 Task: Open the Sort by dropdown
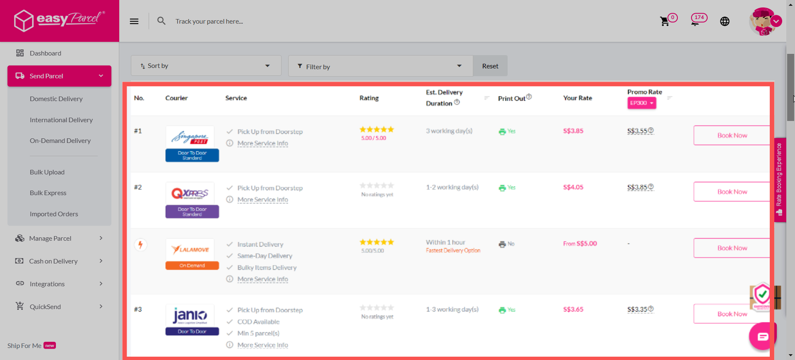click(206, 65)
